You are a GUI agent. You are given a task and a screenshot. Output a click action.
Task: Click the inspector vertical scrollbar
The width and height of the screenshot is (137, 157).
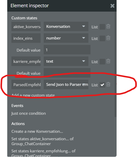(116, 64)
